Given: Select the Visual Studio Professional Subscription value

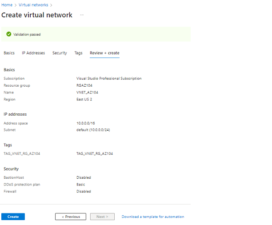Looking at the screenshot, I should click(x=109, y=78).
